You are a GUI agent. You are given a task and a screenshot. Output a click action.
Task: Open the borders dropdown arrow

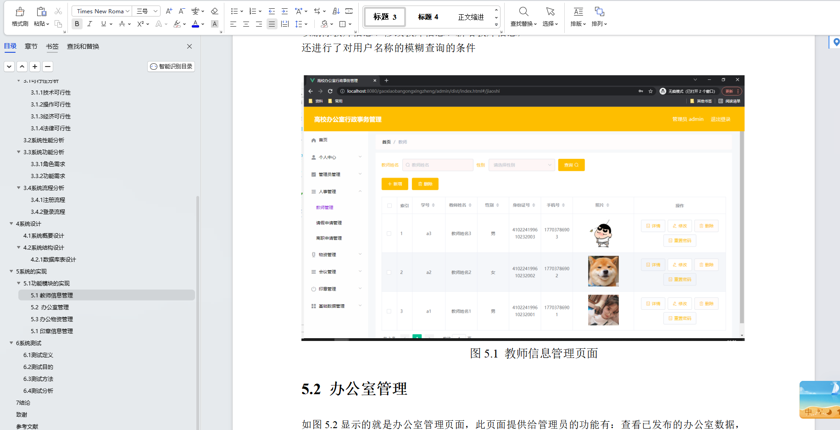coord(350,24)
